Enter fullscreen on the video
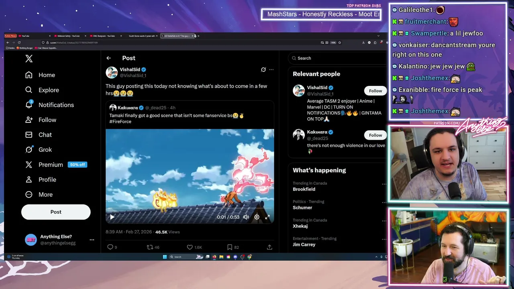 point(267,217)
